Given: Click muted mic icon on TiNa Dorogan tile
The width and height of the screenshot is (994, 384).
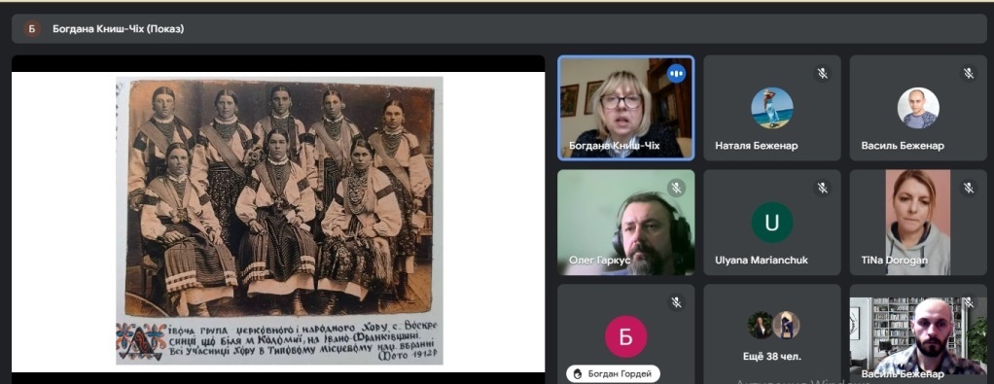Looking at the screenshot, I should tap(969, 189).
